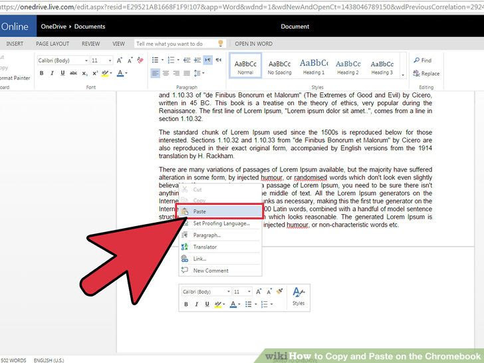The width and height of the screenshot is (484, 363).
Task: Apply subscript formatting
Action: point(84,73)
